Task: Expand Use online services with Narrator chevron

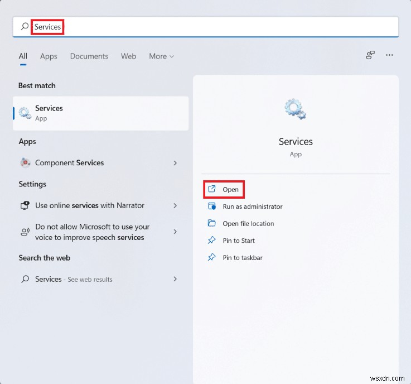Action: (x=175, y=205)
